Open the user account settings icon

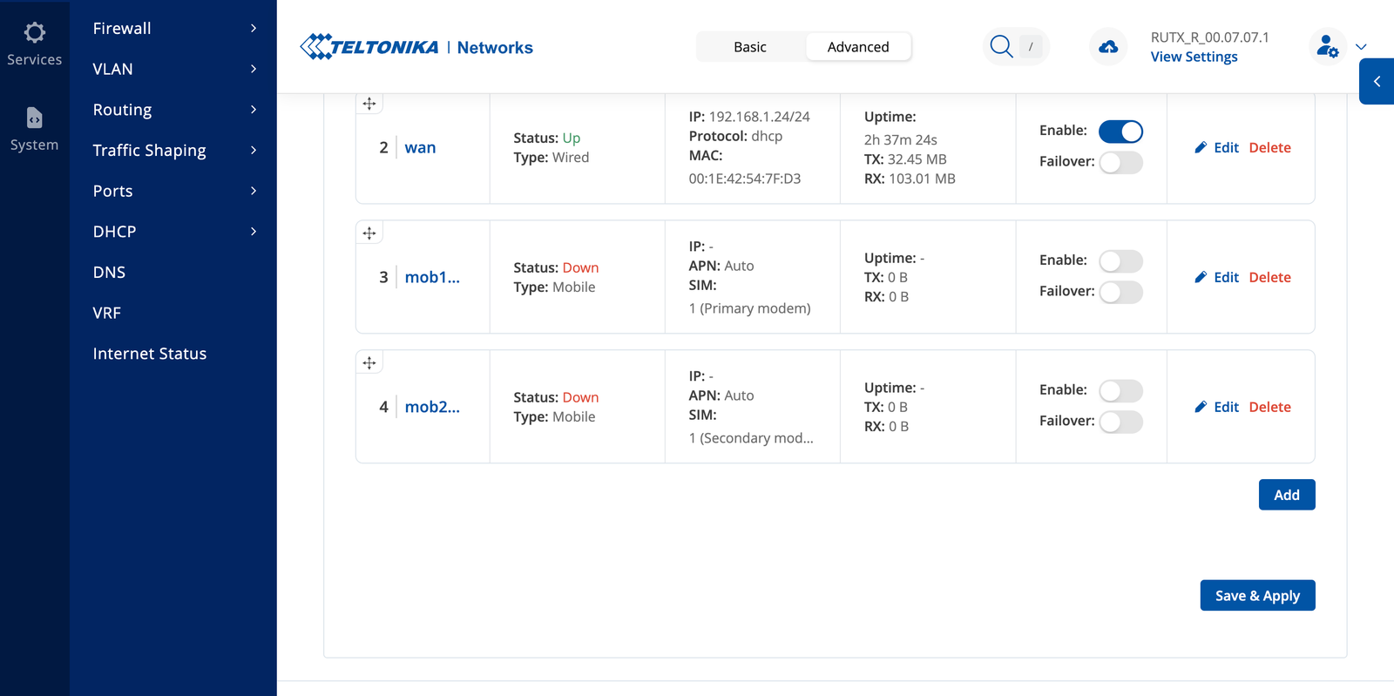click(x=1327, y=46)
